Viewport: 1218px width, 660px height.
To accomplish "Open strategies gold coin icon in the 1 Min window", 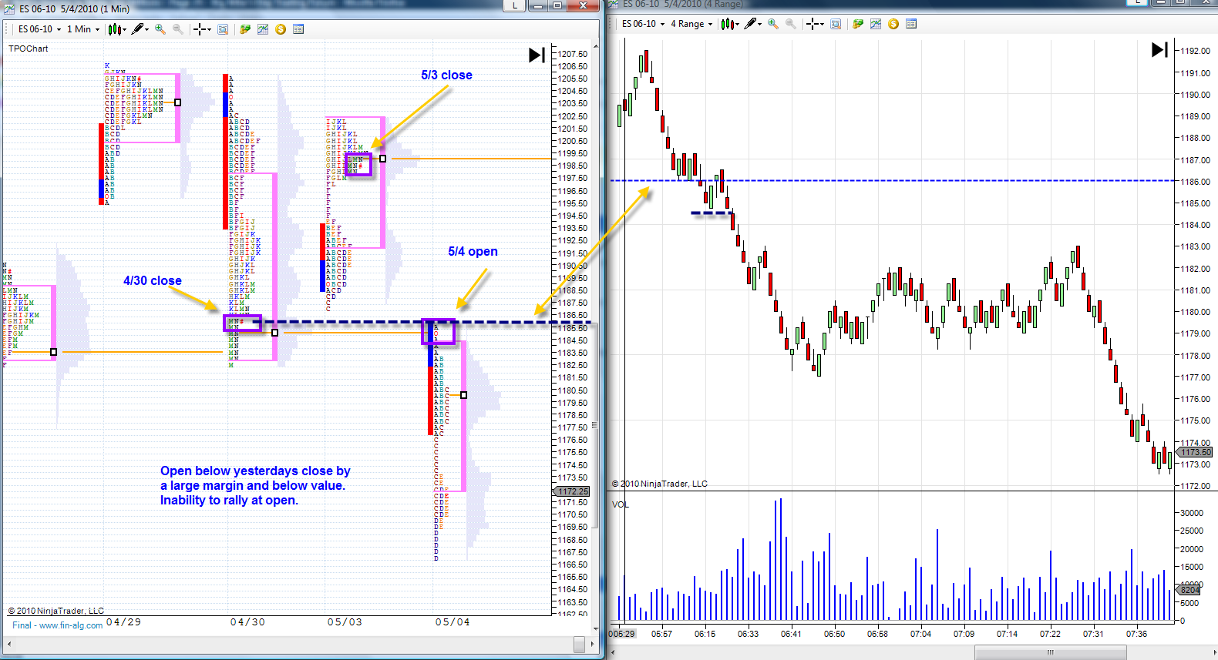I will pyautogui.click(x=281, y=29).
